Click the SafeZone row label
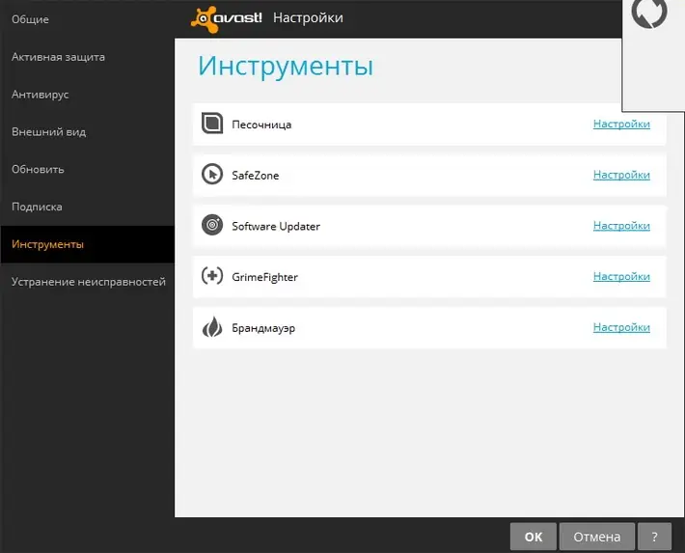 coord(255,176)
